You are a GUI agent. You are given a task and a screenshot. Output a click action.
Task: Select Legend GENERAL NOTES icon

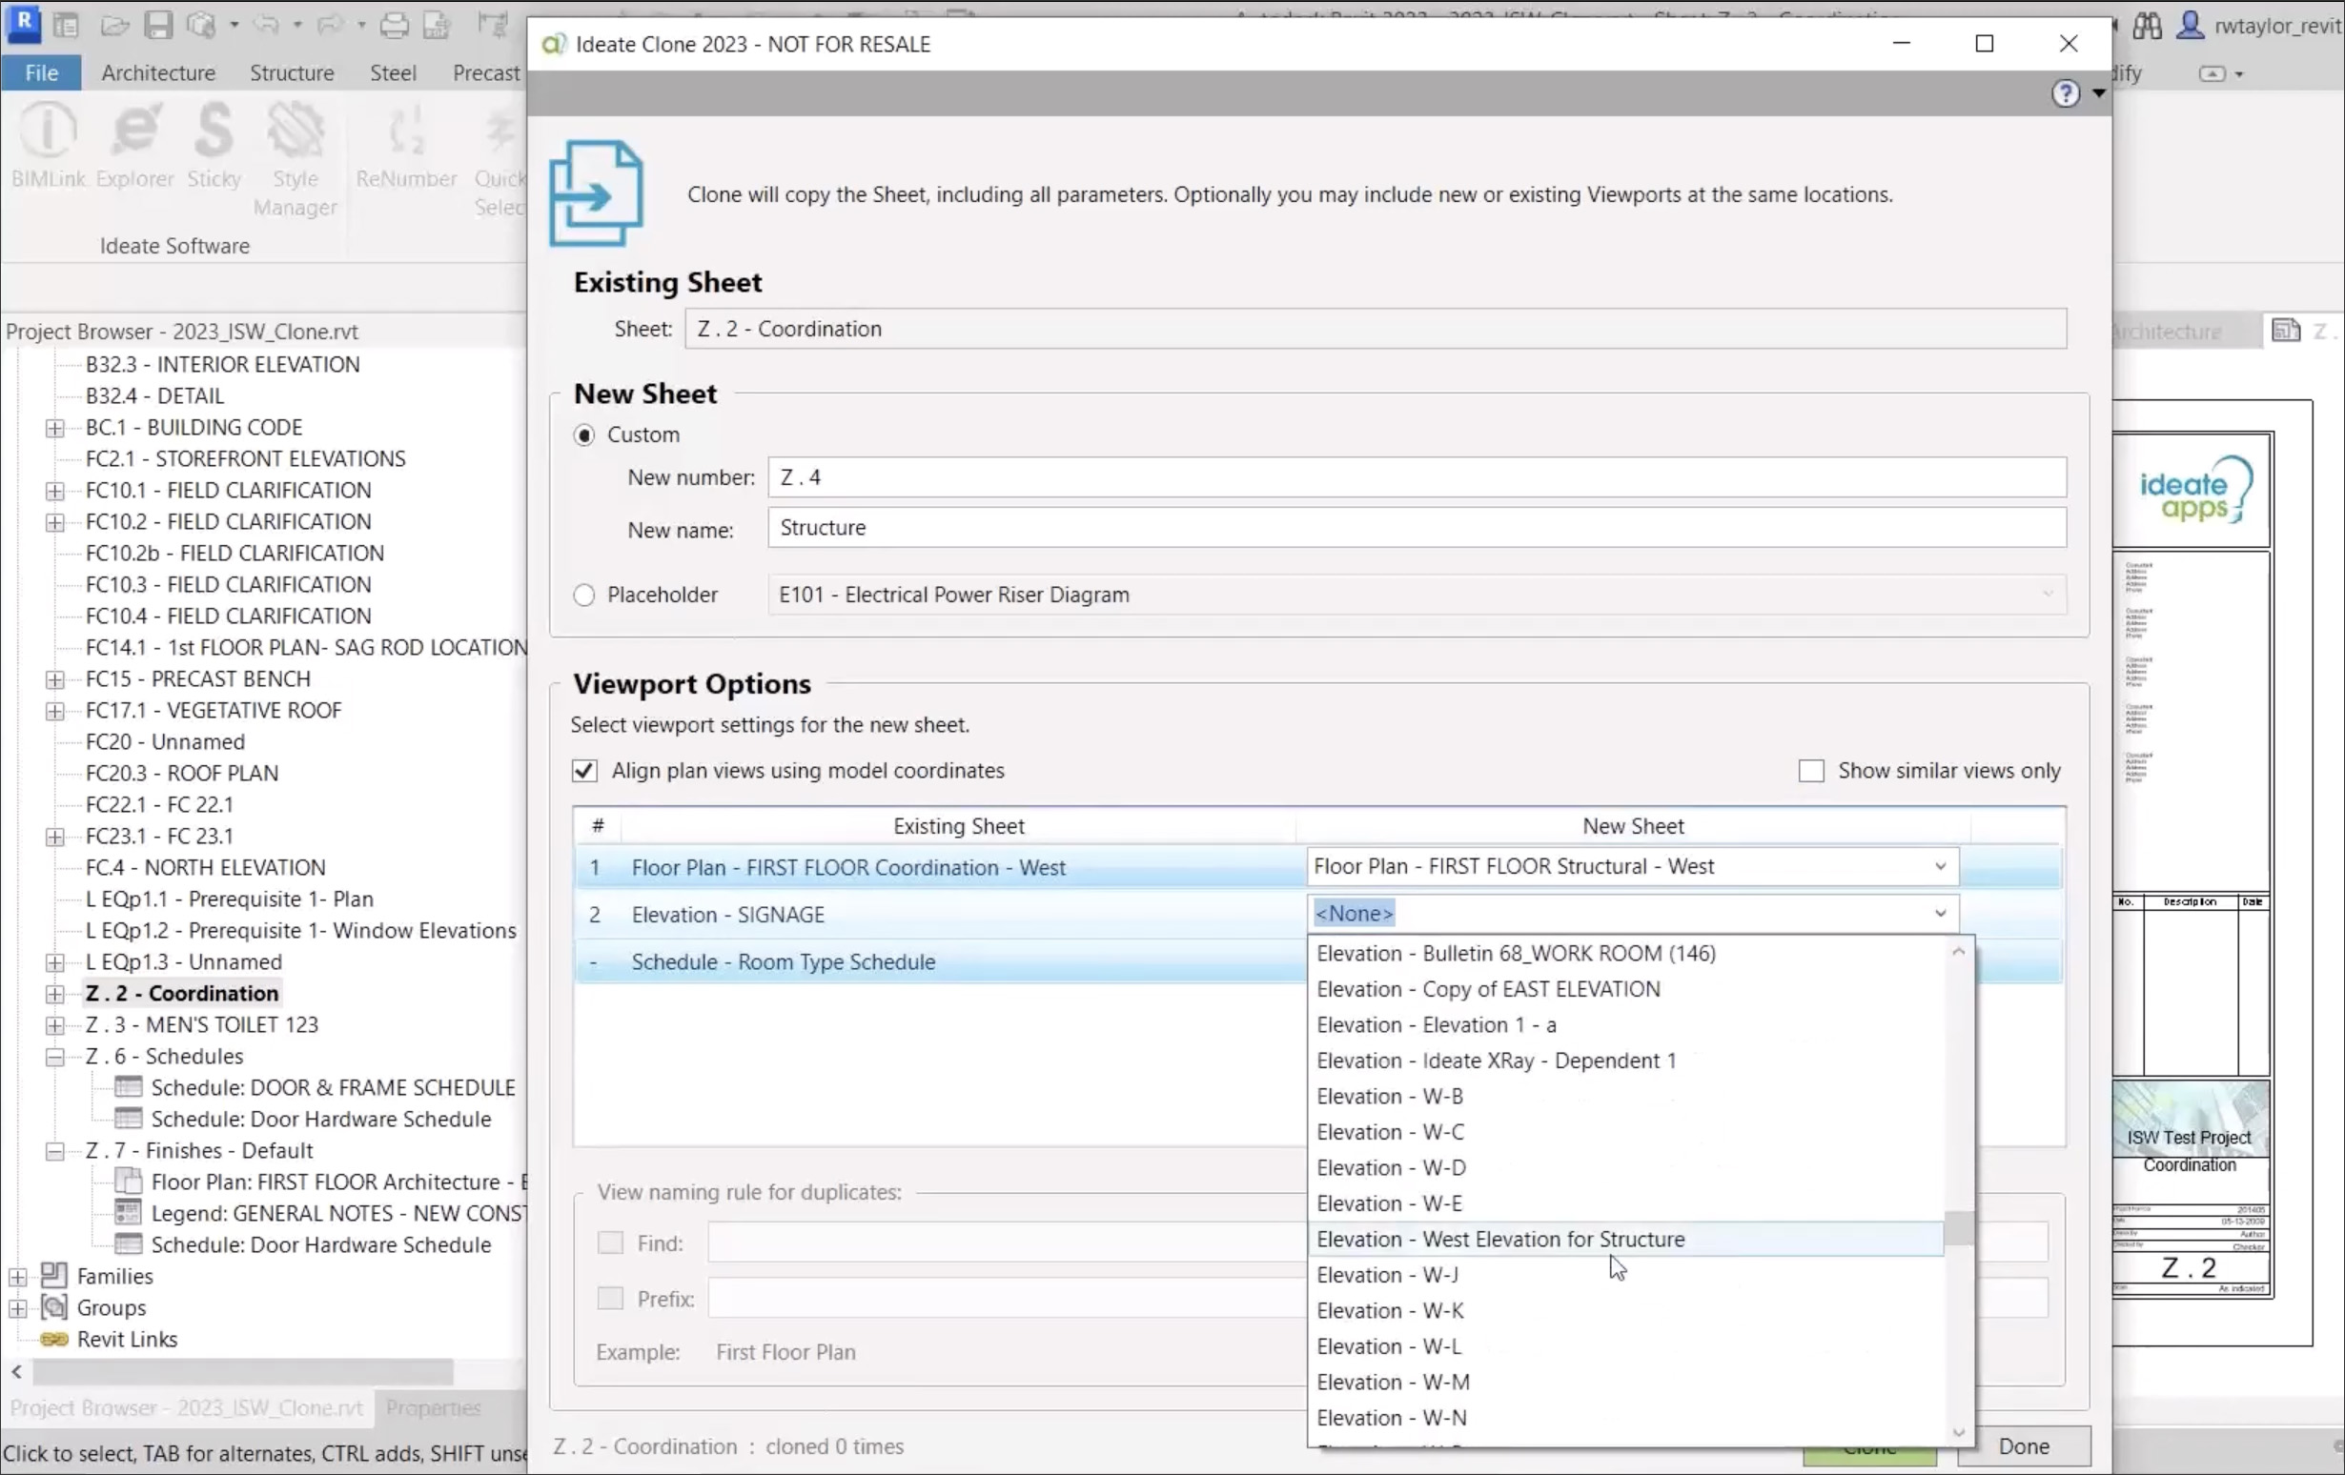pyautogui.click(x=129, y=1212)
